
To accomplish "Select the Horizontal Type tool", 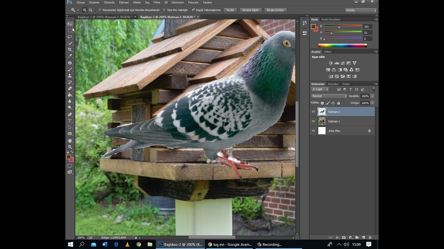I will [70, 121].
